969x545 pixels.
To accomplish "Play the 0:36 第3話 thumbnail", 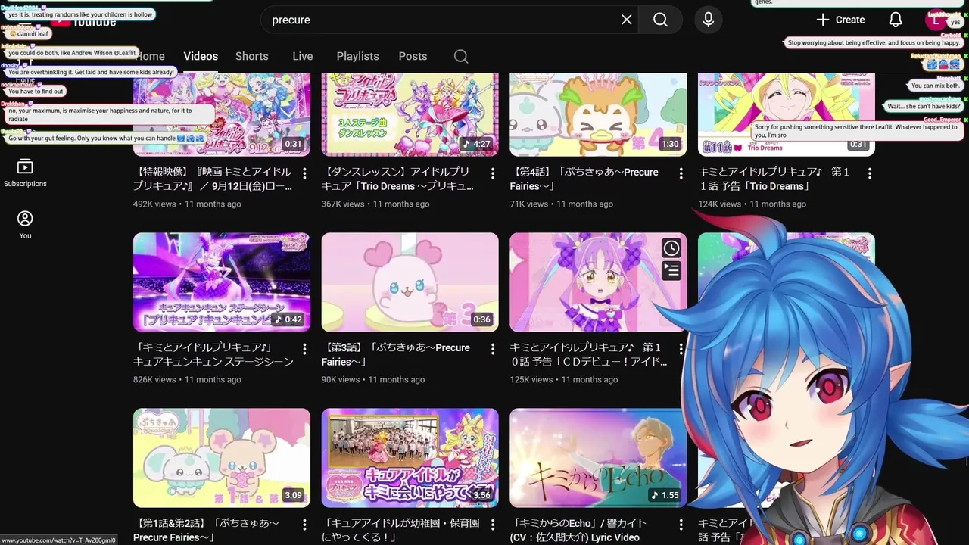I will click(x=410, y=282).
